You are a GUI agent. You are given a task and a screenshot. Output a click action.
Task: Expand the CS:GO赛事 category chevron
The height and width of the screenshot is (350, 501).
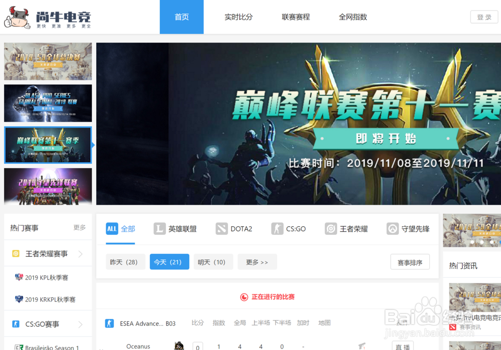81,324
